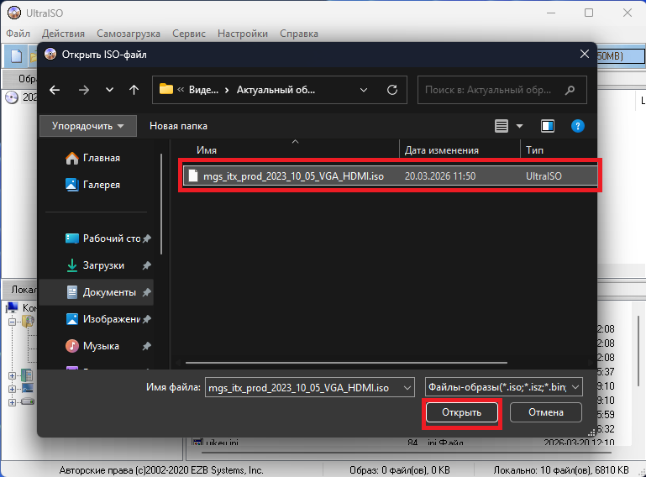Click Виде... breadcrumb in address bar
This screenshot has width=646, height=477.
pyautogui.click(x=203, y=90)
